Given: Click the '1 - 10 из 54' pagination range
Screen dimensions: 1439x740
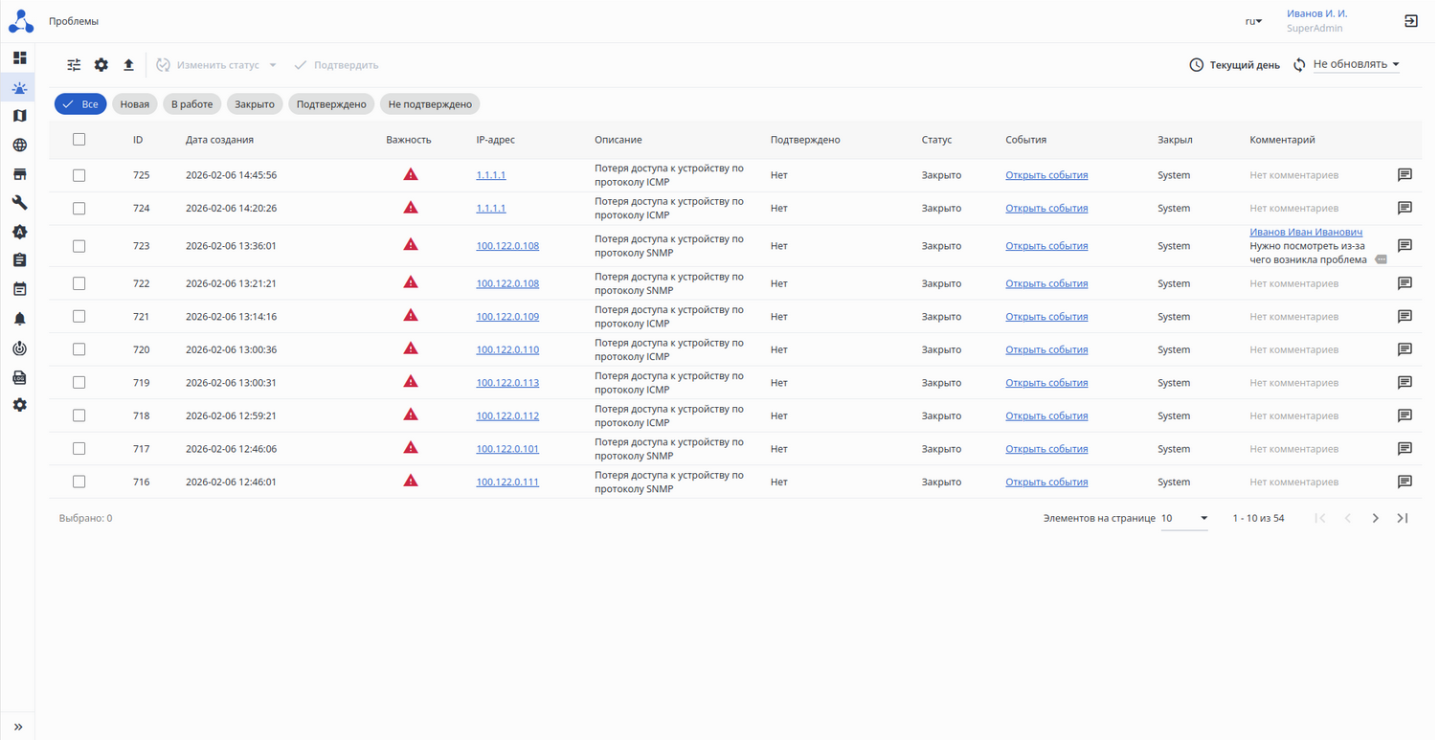Looking at the screenshot, I should coord(1258,518).
